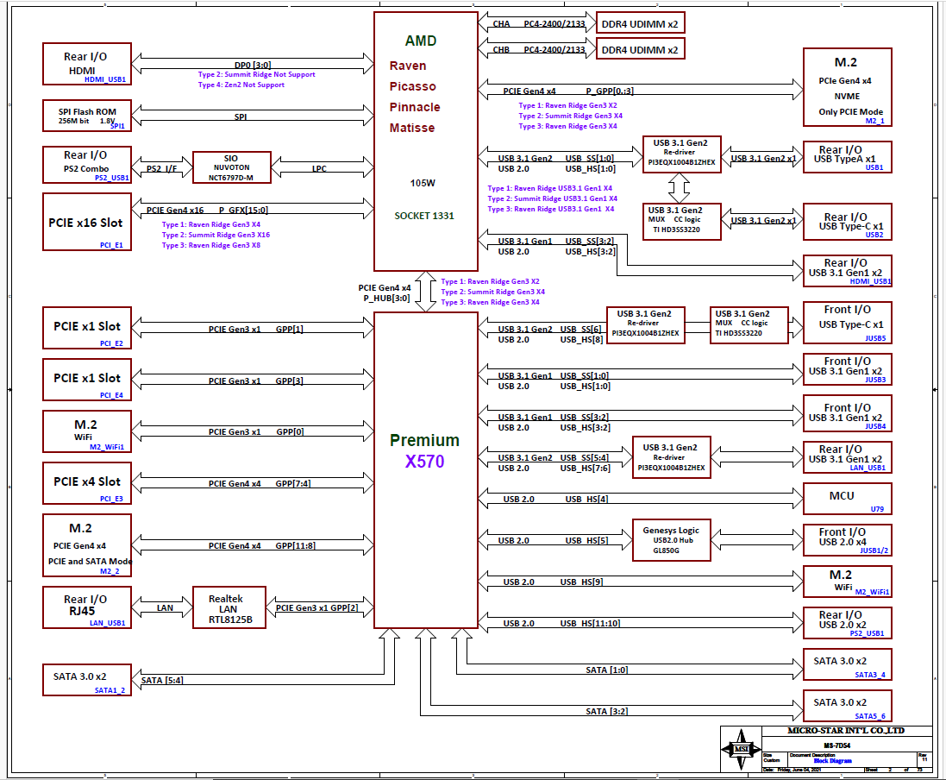Click the 'M2_1' reference designator
946x780 pixels.
click(x=874, y=121)
